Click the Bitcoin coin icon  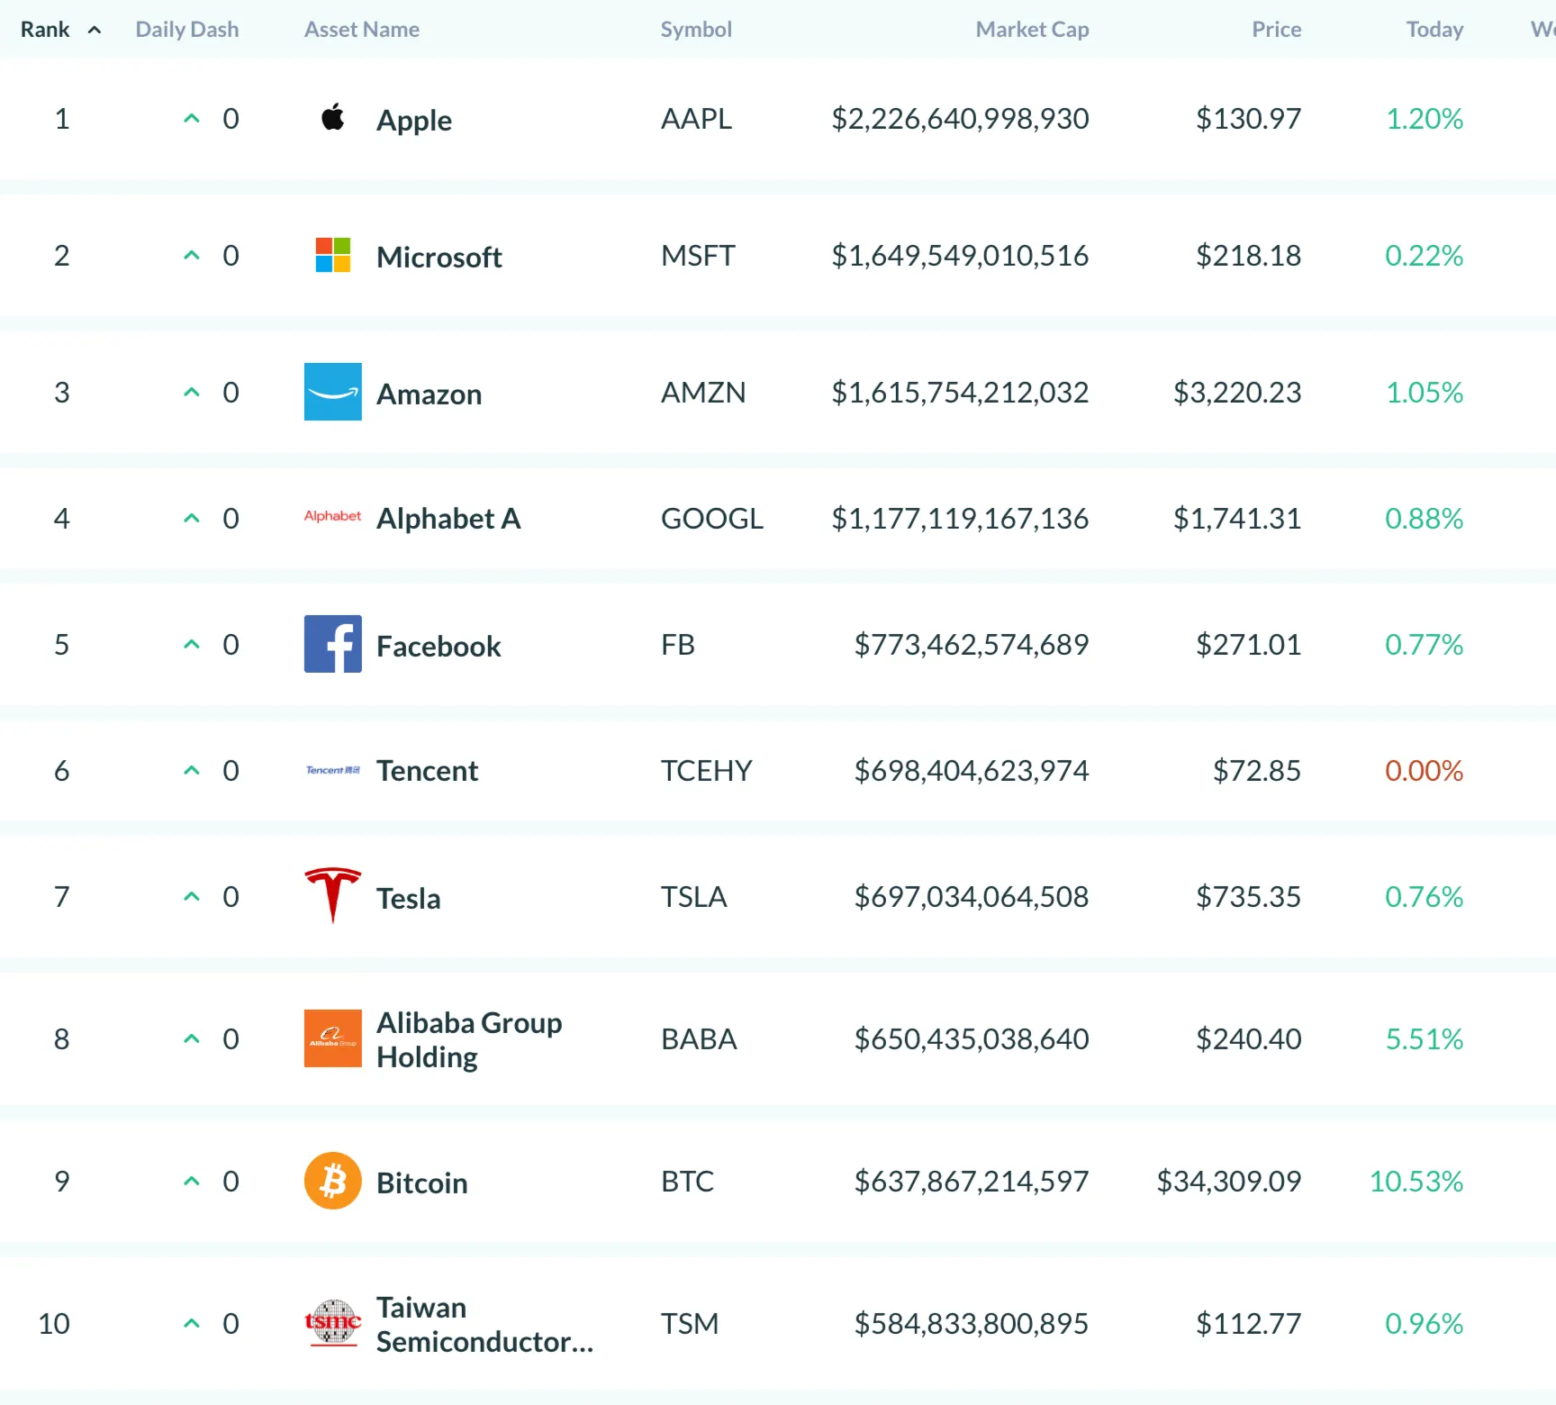(332, 1181)
